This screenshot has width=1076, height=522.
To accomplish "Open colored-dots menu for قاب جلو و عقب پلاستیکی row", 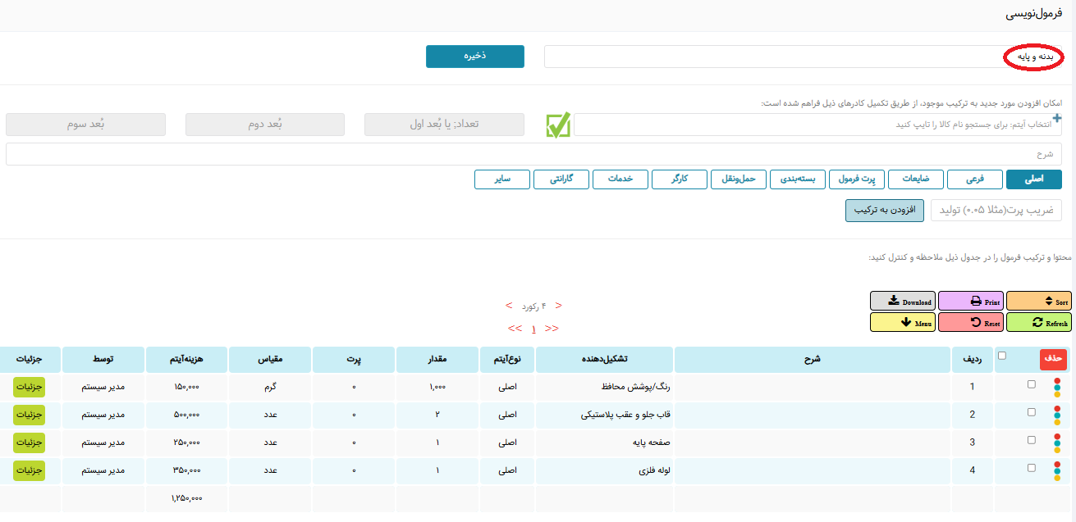I will [1057, 415].
